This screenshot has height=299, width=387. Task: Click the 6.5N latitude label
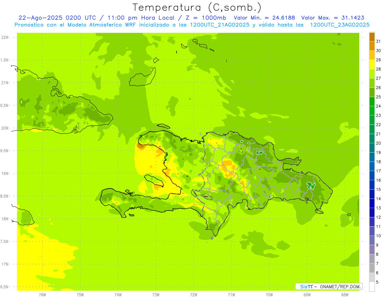coord(5,287)
